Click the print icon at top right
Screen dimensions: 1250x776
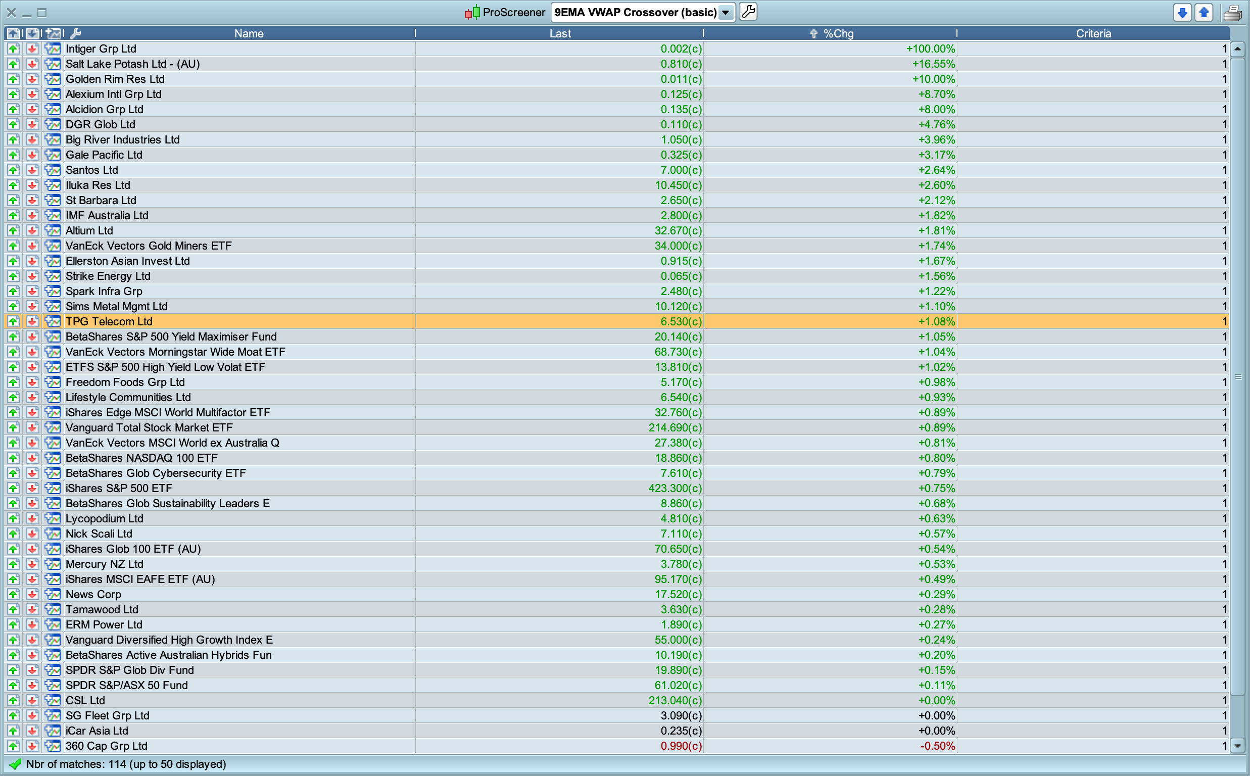pos(1232,13)
